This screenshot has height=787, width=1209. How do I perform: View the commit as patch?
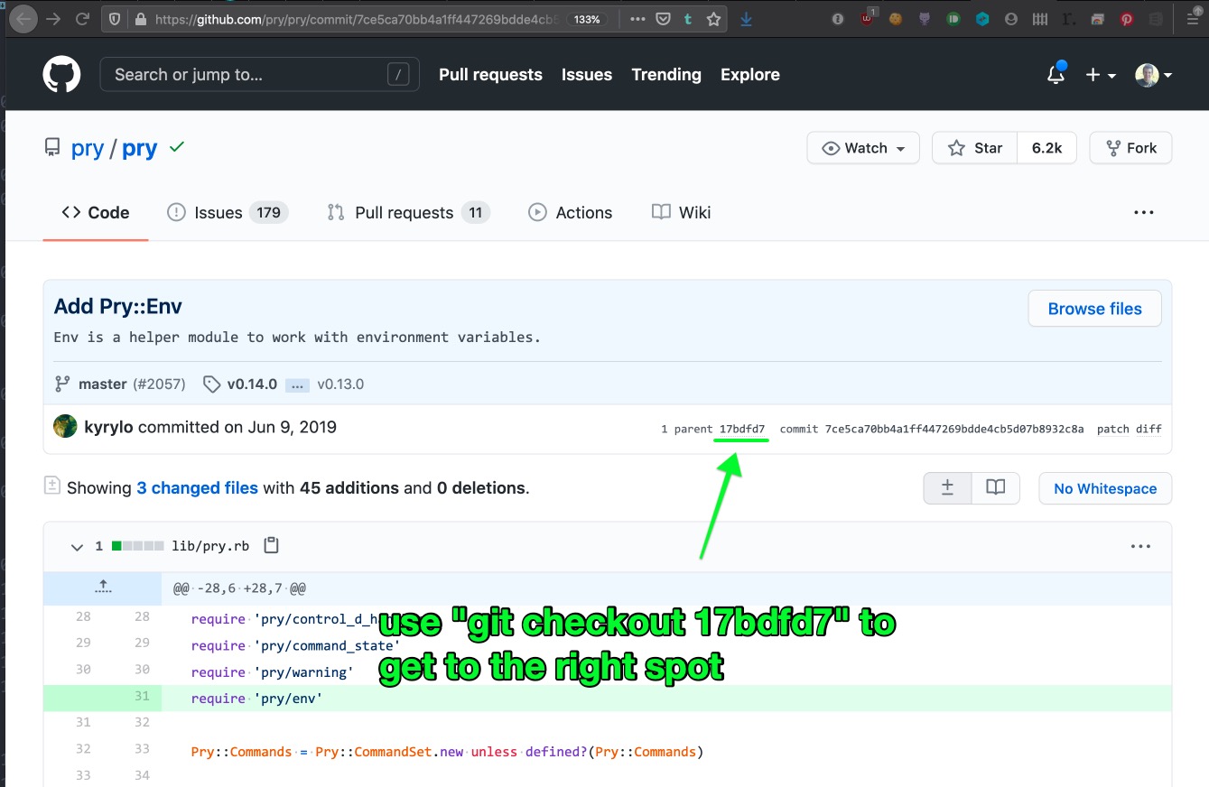[x=1113, y=429]
